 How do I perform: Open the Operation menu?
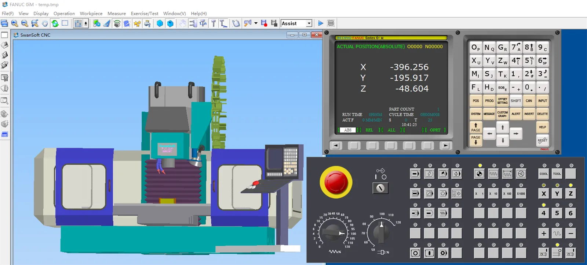(64, 14)
